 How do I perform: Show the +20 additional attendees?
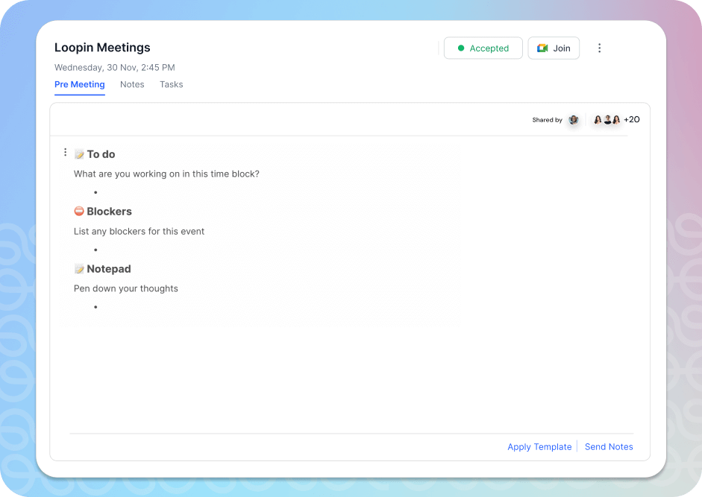pos(632,119)
